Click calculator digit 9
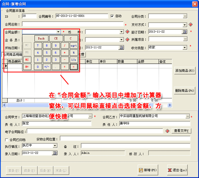 (x=56, y=45)
